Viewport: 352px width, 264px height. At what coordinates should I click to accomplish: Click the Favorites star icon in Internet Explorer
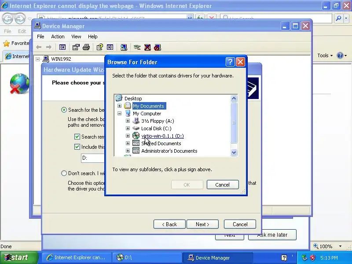pyautogui.click(x=7, y=43)
